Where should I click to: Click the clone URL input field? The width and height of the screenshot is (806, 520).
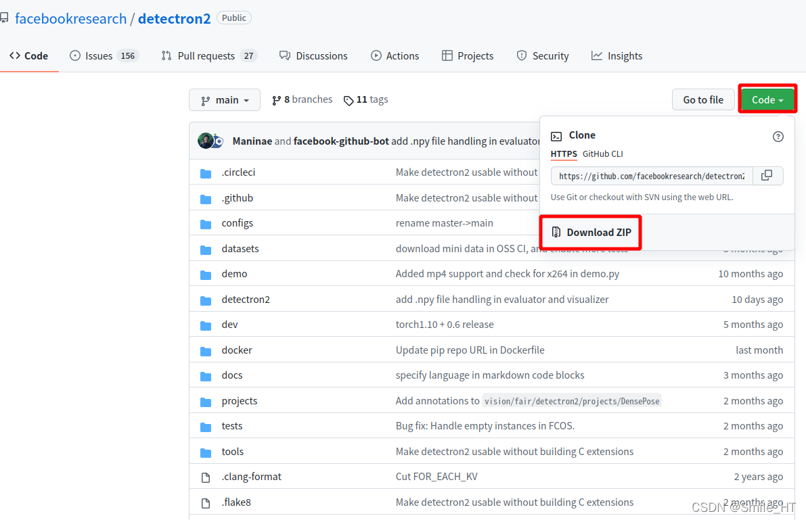click(652, 176)
